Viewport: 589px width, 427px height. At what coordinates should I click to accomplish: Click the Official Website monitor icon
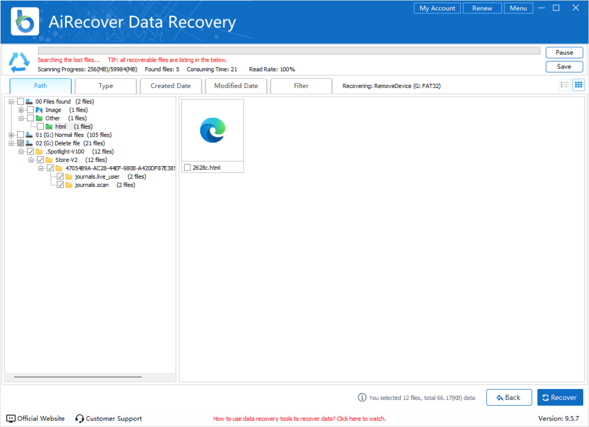pyautogui.click(x=11, y=418)
